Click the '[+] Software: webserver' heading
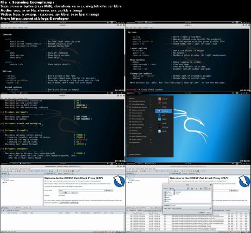The height and width of the screenshot is (233, 251). [x=14, y=149]
